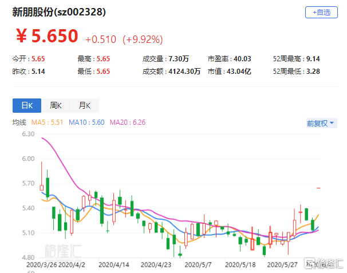Switch to the 月K monthly chart tab
Image resolution: width=347 pixels, height=273 pixels.
point(84,105)
